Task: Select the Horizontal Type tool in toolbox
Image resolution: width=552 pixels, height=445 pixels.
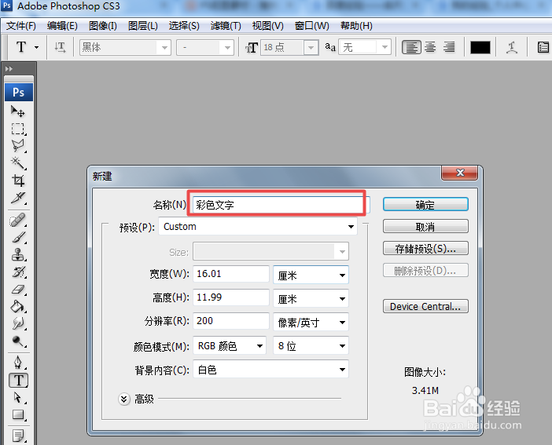Action: coord(18,380)
